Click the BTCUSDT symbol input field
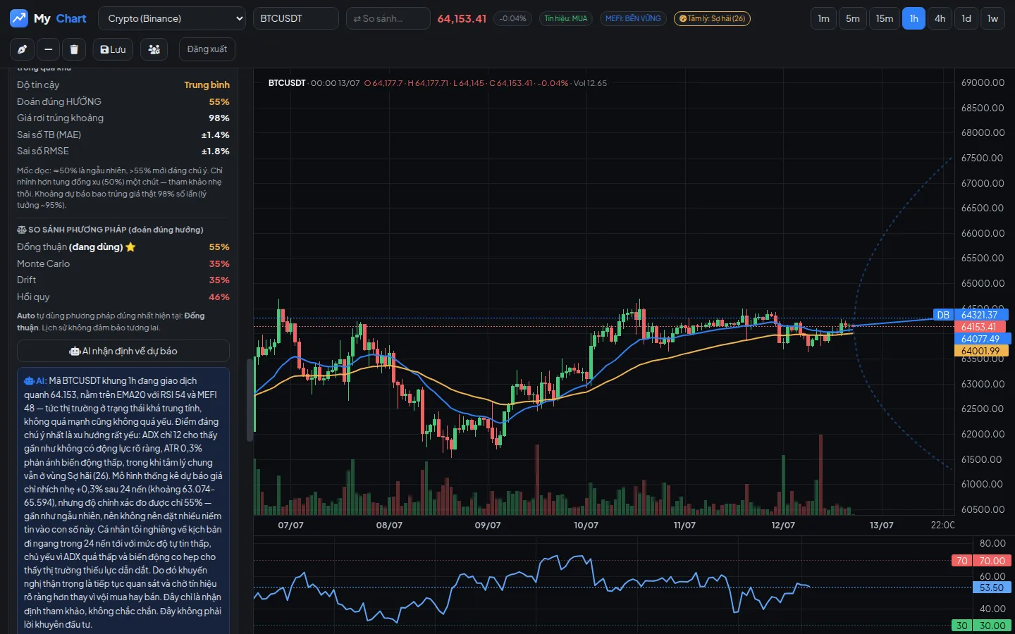1015x634 pixels. tap(296, 18)
